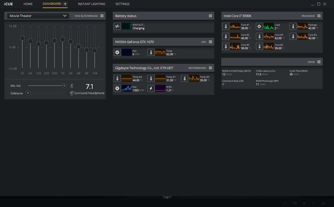334x207 pixels.
Task: Click the Core #3 thermometer icon
Action: click(259, 36)
